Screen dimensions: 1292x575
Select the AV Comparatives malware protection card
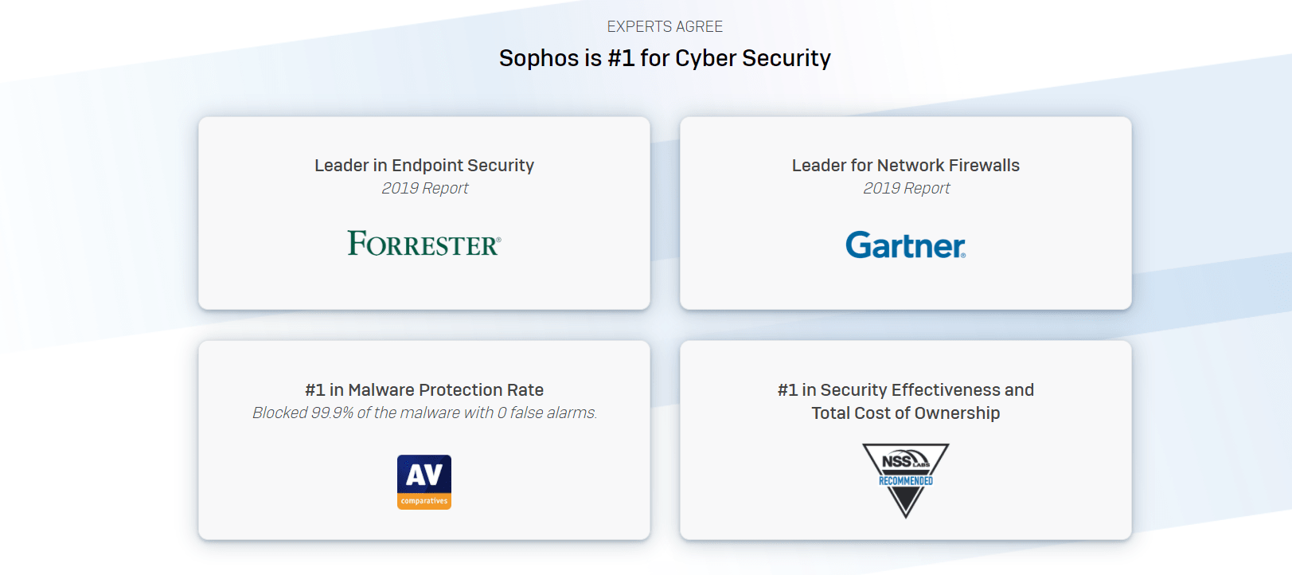[424, 440]
